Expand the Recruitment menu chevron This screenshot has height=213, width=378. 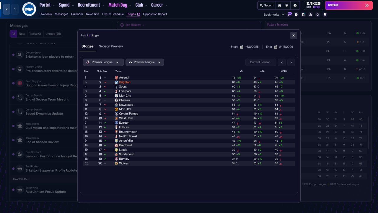pyautogui.click(x=103, y=5)
